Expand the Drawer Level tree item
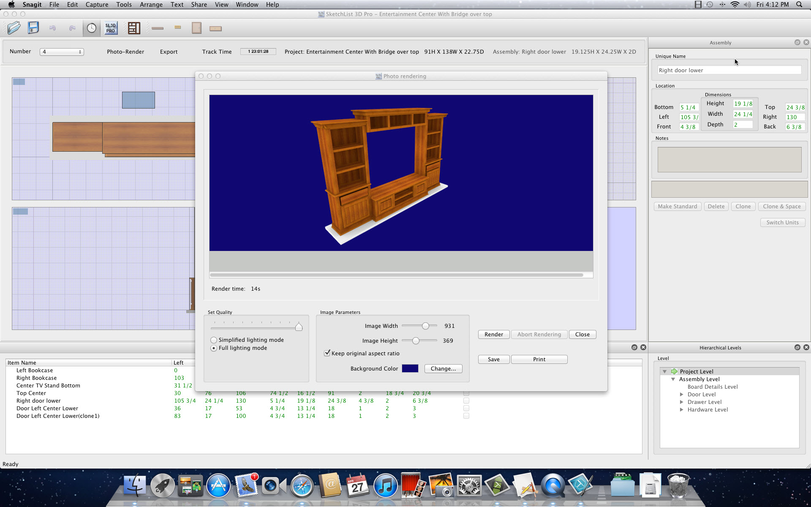 coord(681,402)
